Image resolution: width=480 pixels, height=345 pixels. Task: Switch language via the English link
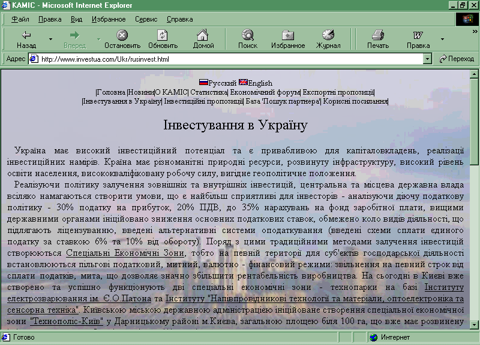pyautogui.click(x=259, y=83)
